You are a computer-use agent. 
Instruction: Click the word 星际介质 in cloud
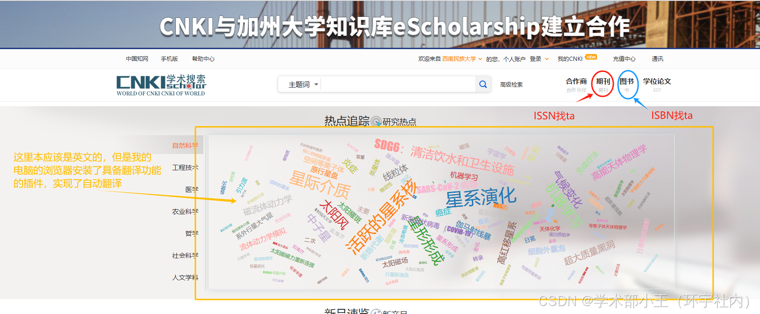[x=320, y=184]
